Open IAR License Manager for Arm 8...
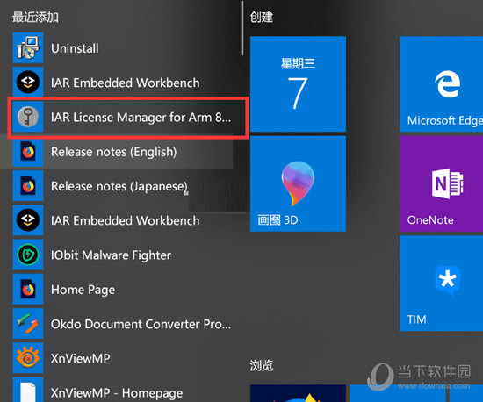Screen dimensions: 483x402 point(141,118)
